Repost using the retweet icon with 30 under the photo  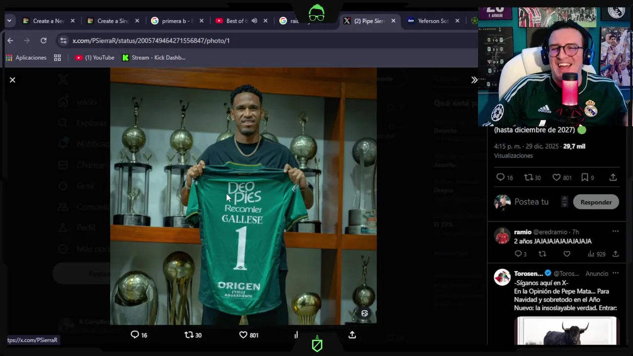(193, 335)
